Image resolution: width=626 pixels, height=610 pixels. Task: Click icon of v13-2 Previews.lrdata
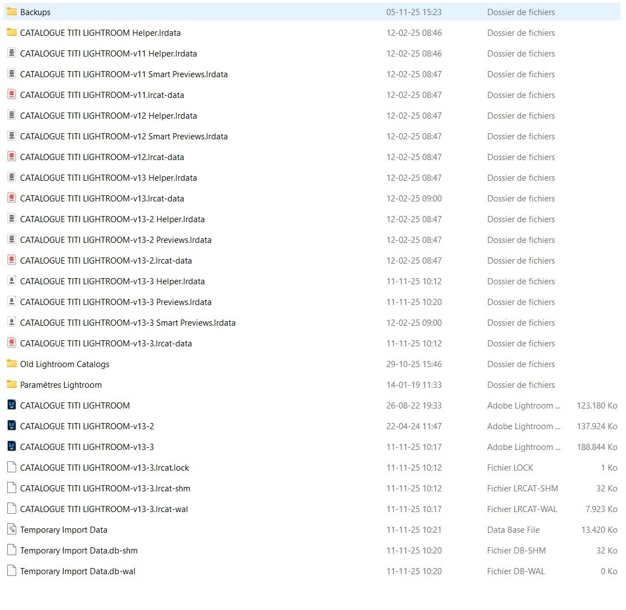click(12, 240)
